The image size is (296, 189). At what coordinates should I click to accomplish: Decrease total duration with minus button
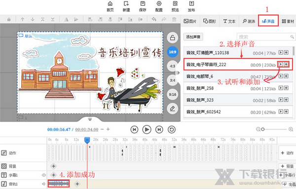(102, 129)
